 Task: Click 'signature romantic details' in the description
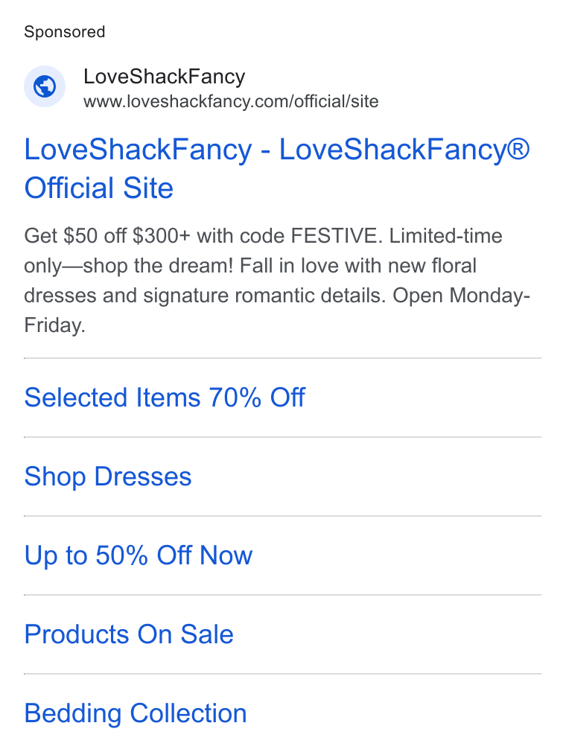point(264,296)
